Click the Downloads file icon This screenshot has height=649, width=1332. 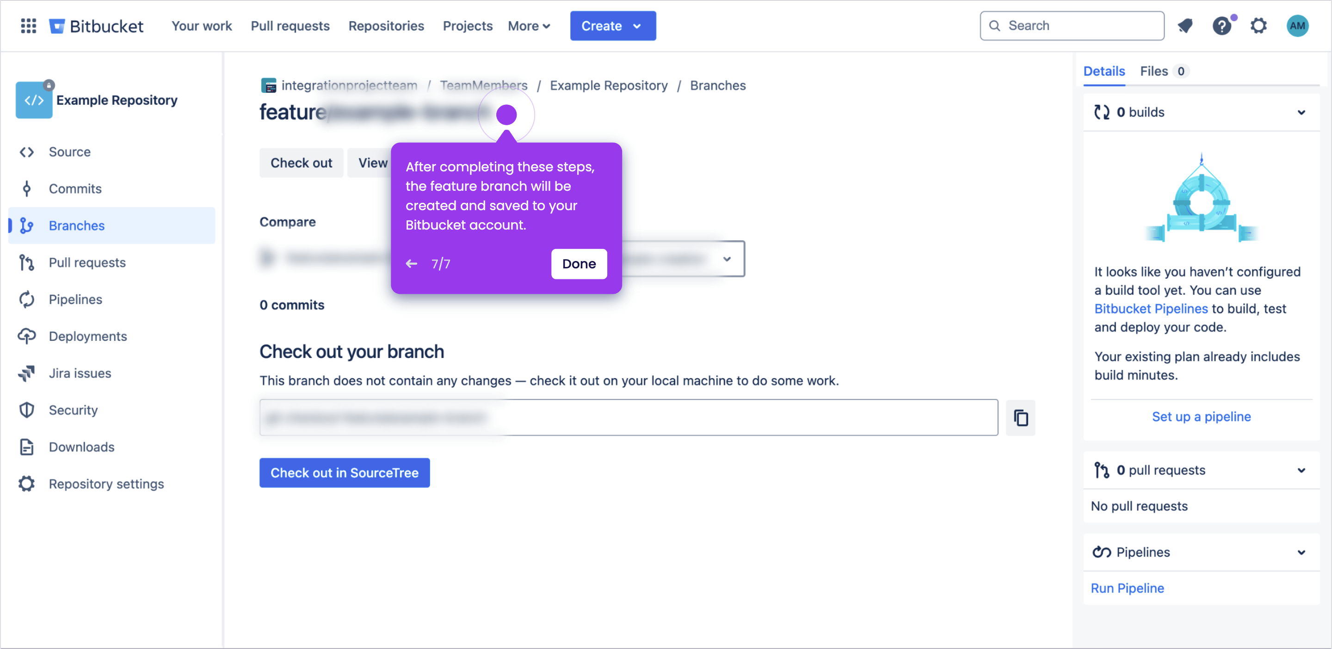27,447
